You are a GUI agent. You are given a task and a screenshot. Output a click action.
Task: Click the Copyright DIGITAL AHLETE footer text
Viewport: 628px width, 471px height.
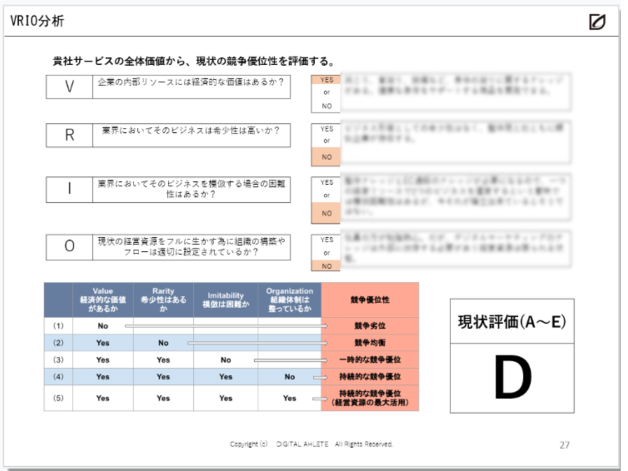coord(311,444)
